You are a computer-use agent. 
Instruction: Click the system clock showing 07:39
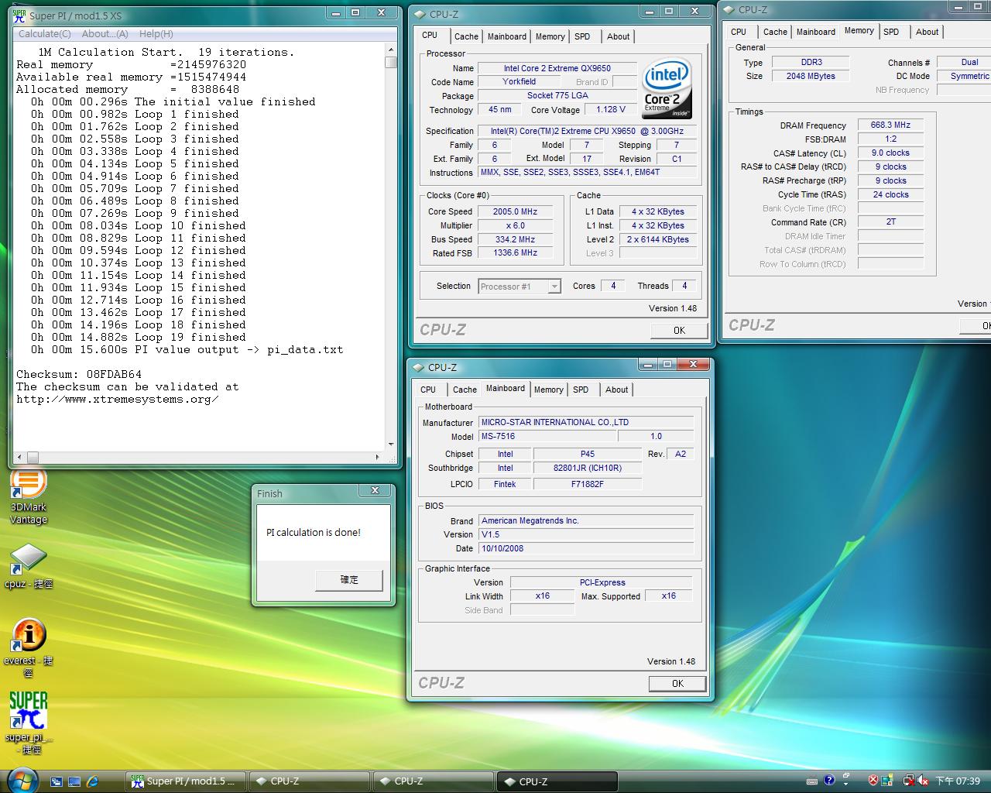(x=958, y=781)
